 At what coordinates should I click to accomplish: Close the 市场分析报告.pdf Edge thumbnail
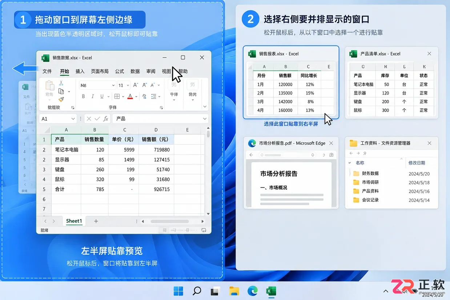click(x=331, y=143)
